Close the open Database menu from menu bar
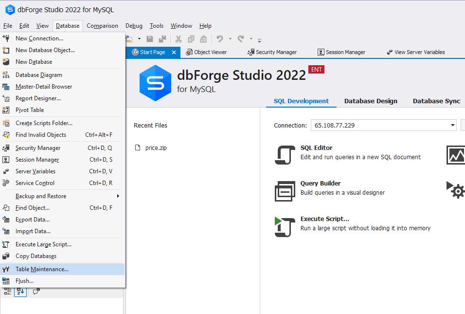The width and height of the screenshot is (465, 314). tap(68, 26)
